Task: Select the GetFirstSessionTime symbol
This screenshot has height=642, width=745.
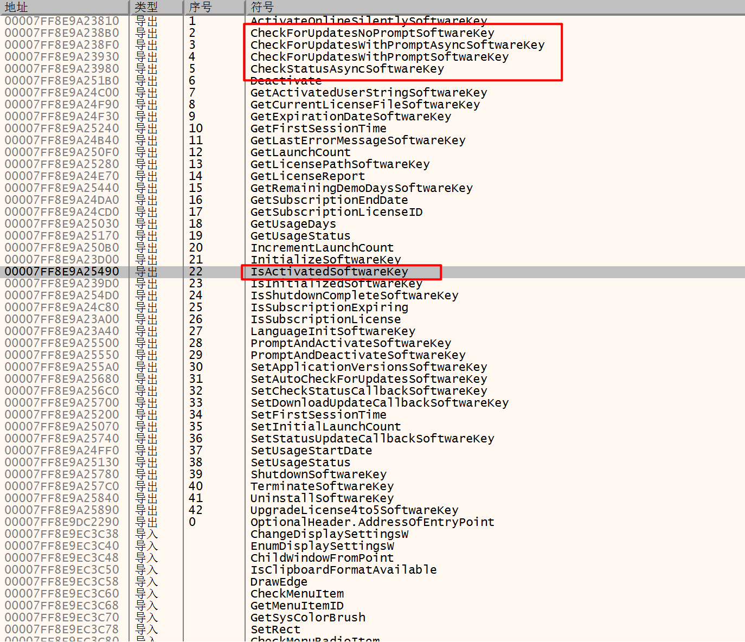Action: 318,129
